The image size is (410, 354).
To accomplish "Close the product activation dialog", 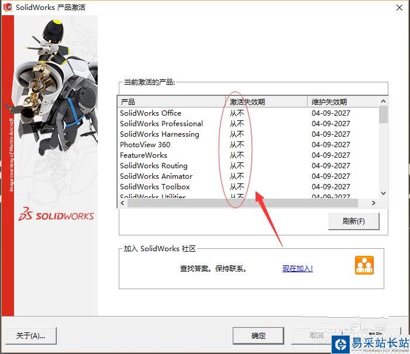I will (399, 8).
